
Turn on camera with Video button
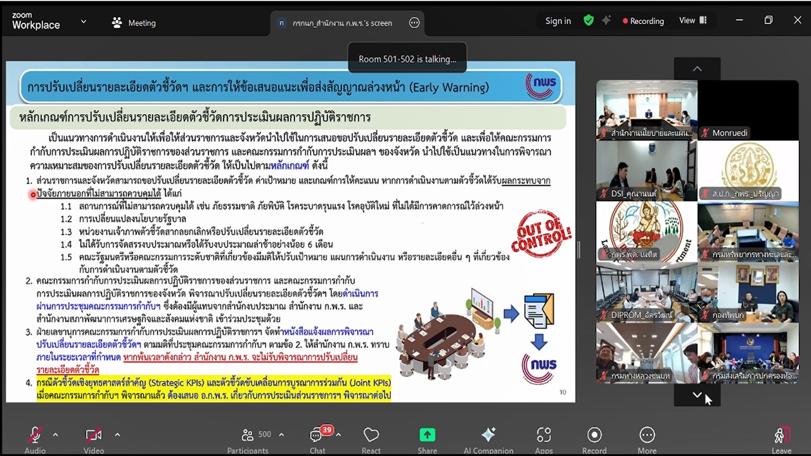[x=93, y=436]
